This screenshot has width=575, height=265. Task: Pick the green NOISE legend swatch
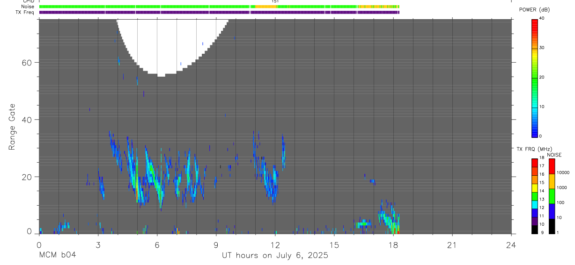[x=552, y=196]
